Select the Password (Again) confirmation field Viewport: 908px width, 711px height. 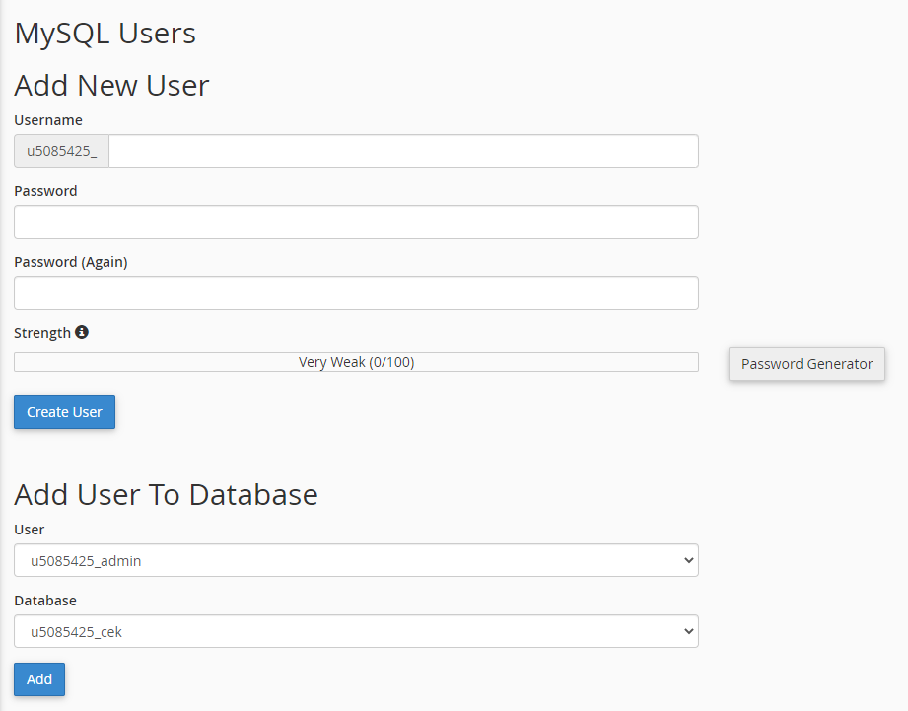356,293
